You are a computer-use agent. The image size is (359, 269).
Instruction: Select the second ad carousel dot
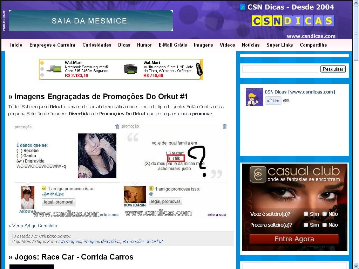tap(42, 69)
